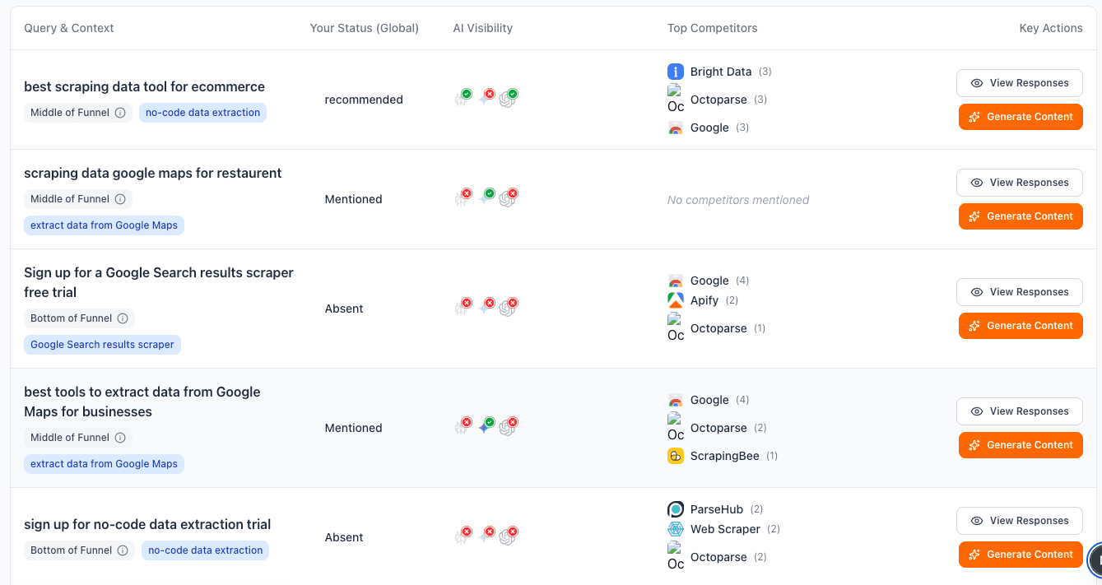Generate Content for the ecommerce query
Screen dimensions: 1102x585
click(1021, 116)
